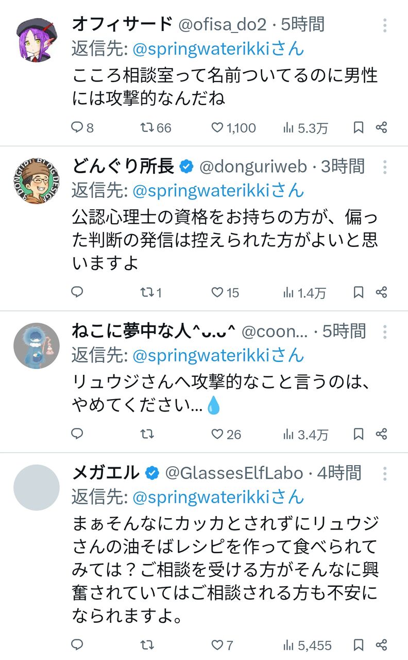Like オフィサード's tweet with 1,100 likes
The height and width of the screenshot is (660, 408).
(x=218, y=127)
